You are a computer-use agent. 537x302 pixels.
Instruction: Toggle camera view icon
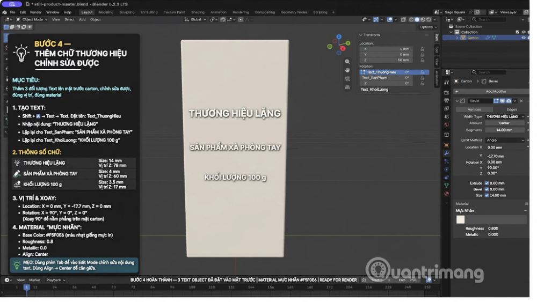click(347, 79)
